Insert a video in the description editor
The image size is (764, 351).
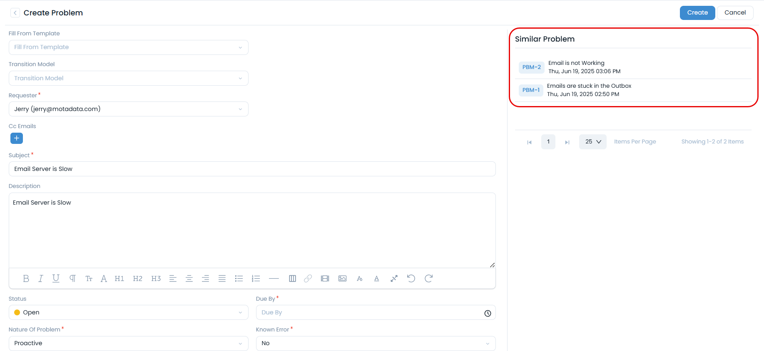point(325,279)
